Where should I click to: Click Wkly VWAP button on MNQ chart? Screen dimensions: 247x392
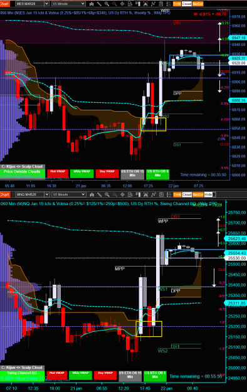pyautogui.click(x=80, y=375)
